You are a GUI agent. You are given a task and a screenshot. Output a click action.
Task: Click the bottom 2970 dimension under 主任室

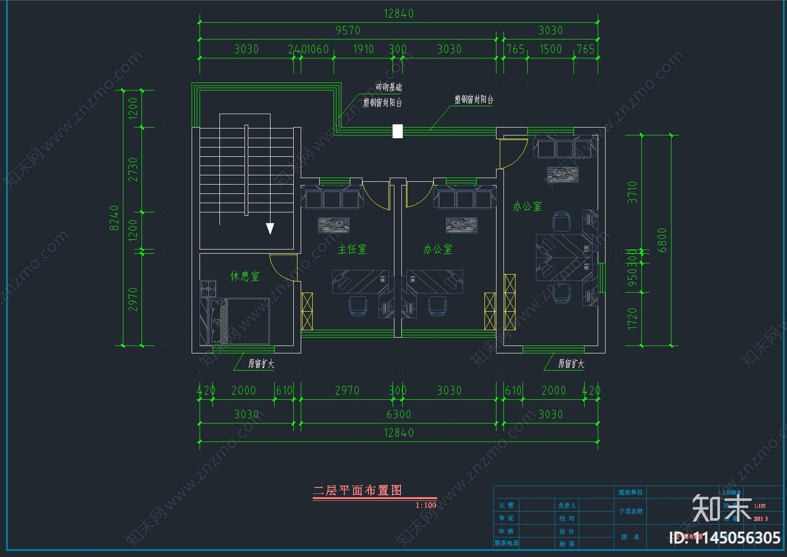point(347,391)
